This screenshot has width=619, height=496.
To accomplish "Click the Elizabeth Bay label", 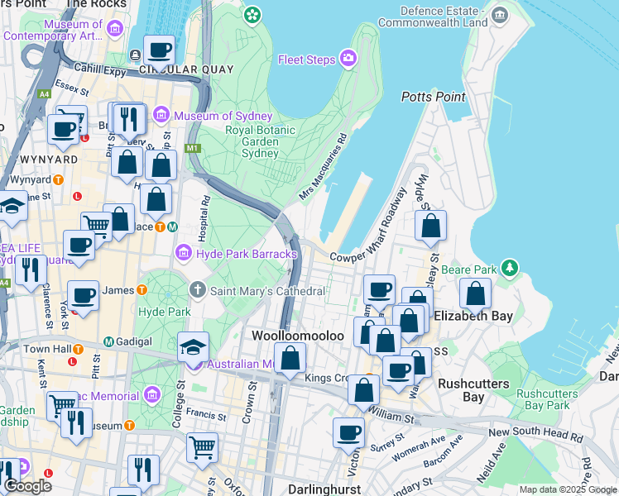I will click(x=473, y=316).
